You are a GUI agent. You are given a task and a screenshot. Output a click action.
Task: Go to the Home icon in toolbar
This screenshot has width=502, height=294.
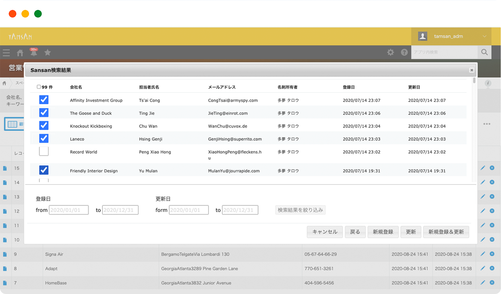pyautogui.click(x=20, y=52)
